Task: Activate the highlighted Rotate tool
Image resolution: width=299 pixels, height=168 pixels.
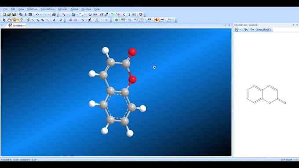Action: (14, 20)
